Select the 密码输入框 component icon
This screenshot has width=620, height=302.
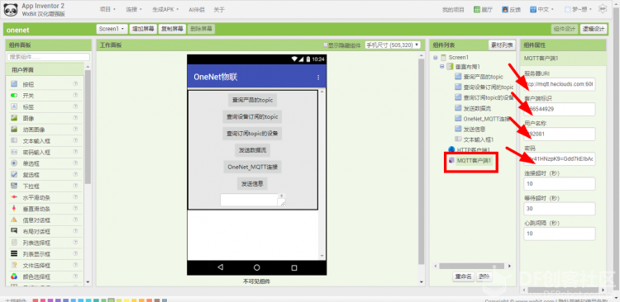coord(14,152)
